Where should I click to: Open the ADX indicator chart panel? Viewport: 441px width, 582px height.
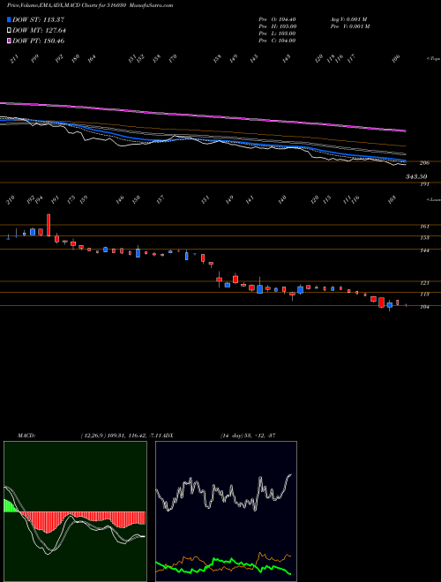[x=226, y=511]
